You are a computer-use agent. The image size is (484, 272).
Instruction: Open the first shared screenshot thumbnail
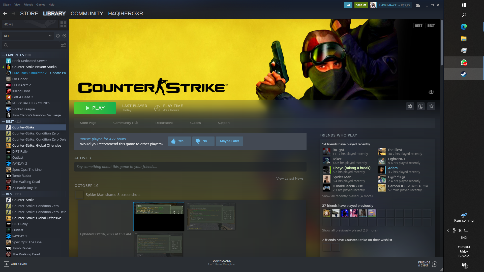click(159, 216)
